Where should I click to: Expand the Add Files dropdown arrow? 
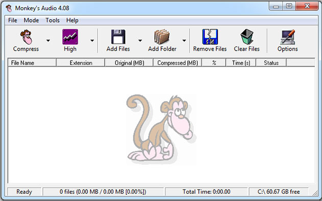pos(140,40)
